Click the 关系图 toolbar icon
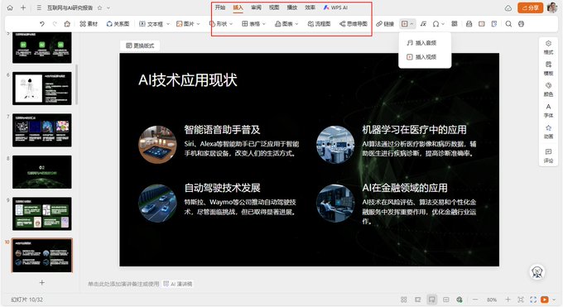The width and height of the screenshot is (563, 307). (118, 24)
